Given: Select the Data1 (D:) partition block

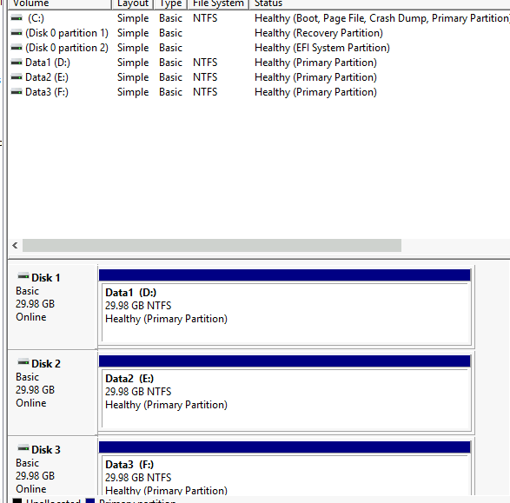Looking at the screenshot, I should pos(285,313).
